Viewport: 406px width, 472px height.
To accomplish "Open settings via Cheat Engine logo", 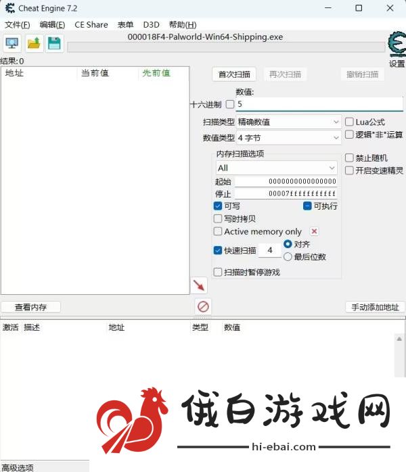I will 397,45.
